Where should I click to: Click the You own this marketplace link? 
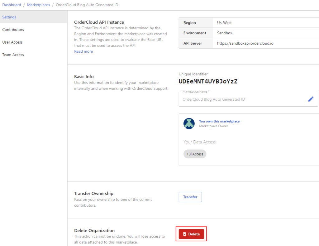click(x=219, y=121)
